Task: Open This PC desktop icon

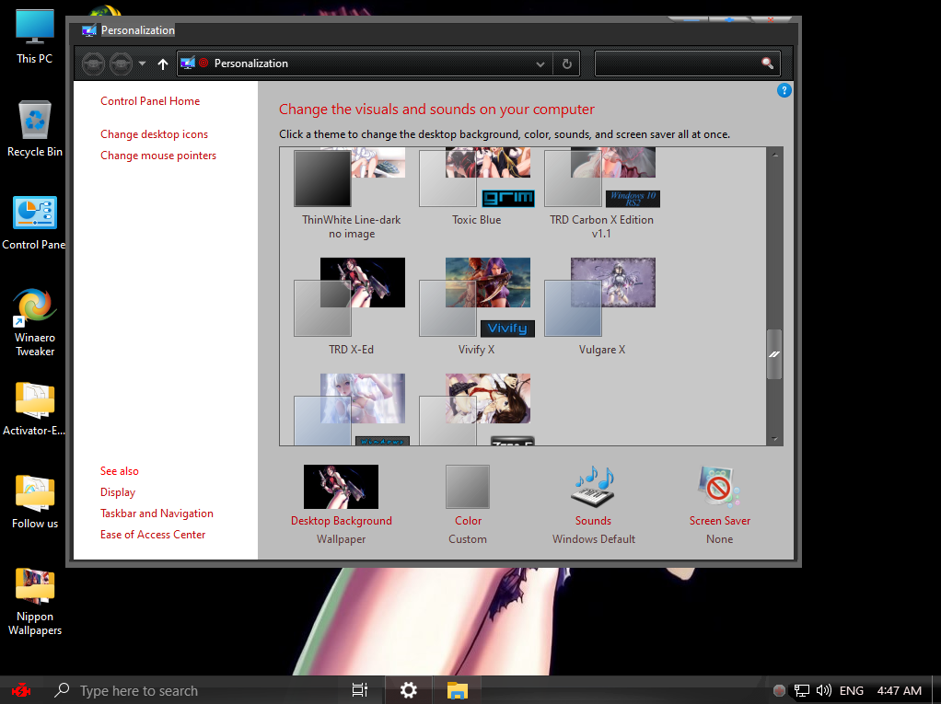Action: [x=34, y=36]
